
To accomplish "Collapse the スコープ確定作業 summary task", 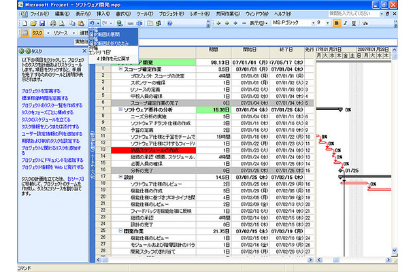I will tap(120, 69).
